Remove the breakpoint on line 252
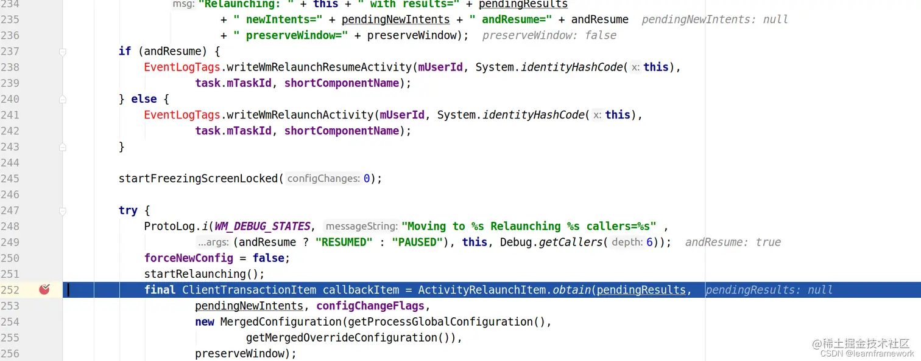 44,290
